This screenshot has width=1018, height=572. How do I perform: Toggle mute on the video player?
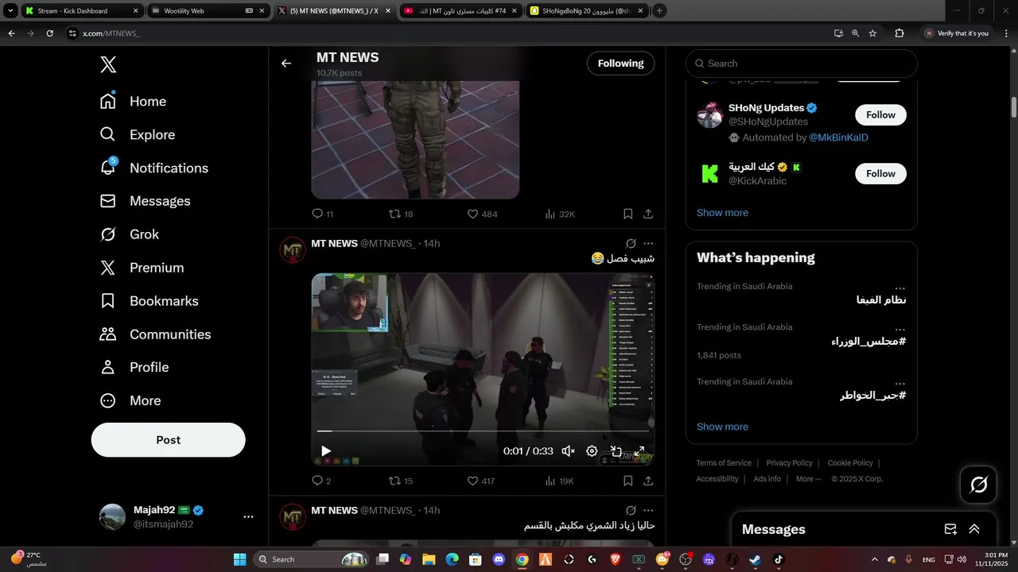coord(568,451)
